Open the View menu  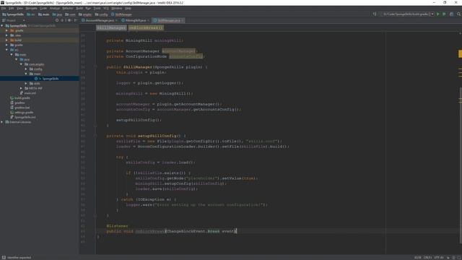point(19,8)
